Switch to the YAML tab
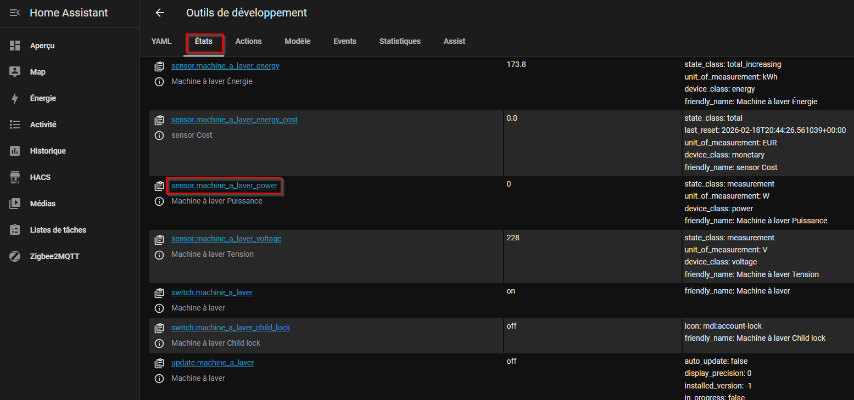Screen dimensions: 854x400 tap(161, 41)
